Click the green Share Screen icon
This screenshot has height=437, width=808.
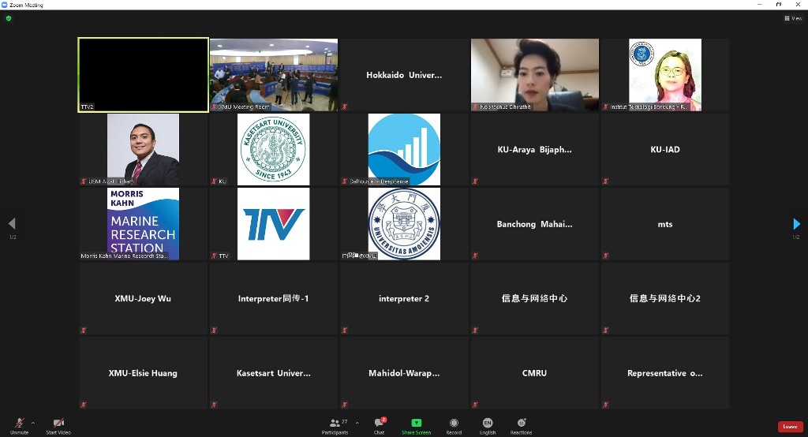coord(416,424)
